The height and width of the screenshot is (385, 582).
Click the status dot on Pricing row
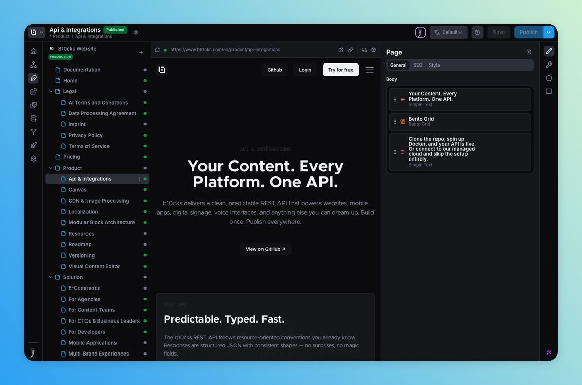point(145,157)
